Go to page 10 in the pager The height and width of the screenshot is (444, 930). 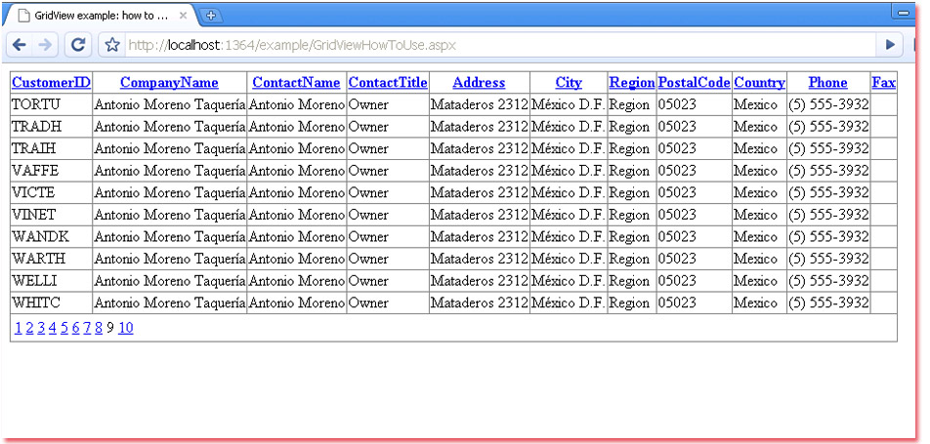(126, 329)
